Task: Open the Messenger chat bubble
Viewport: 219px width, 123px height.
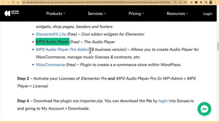Action: click(204, 109)
